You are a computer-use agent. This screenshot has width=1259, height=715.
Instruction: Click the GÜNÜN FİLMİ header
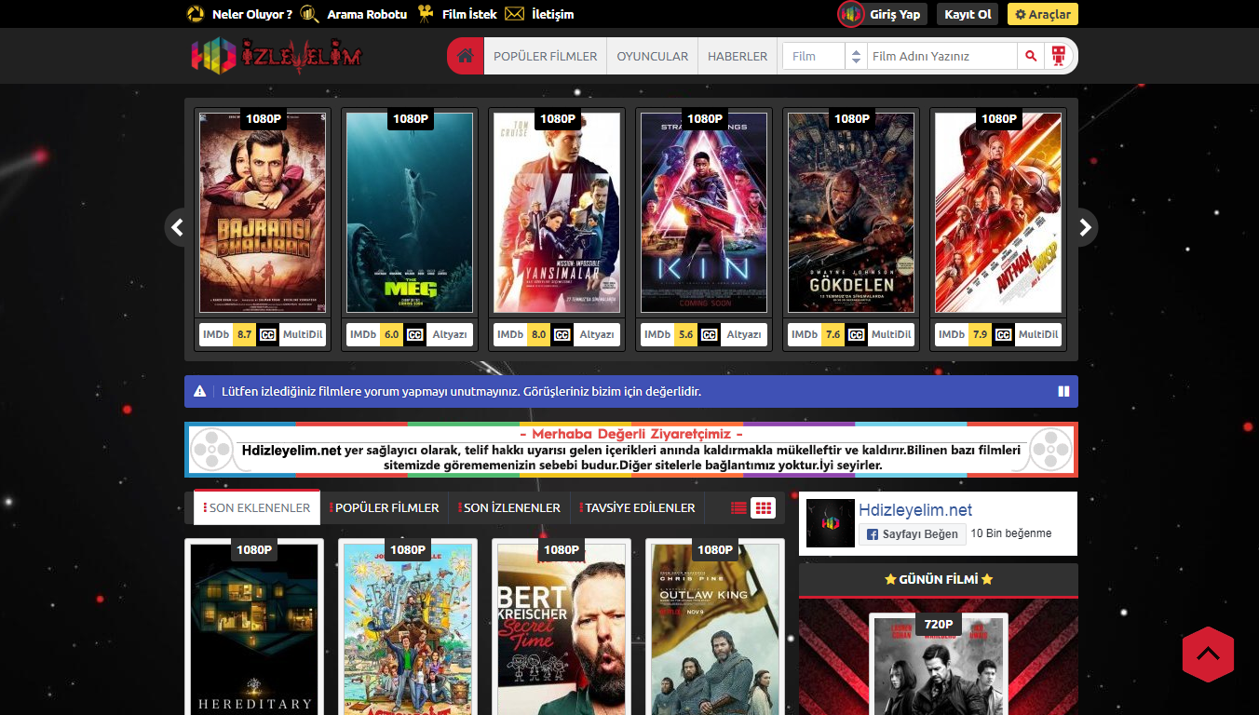point(939,579)
